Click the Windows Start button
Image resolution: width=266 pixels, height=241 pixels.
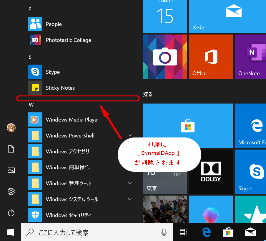11,232
